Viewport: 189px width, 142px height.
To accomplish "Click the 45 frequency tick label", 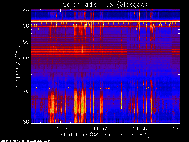I will point(26,11).
